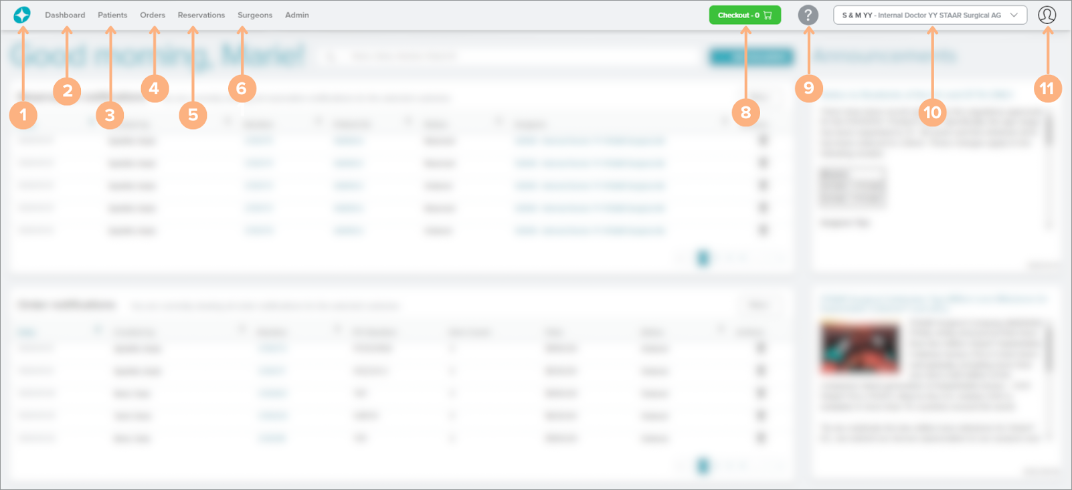This screenshot has width=1072, height=490.
Task: Open the Surgeons page
Action: pos(255,15)
